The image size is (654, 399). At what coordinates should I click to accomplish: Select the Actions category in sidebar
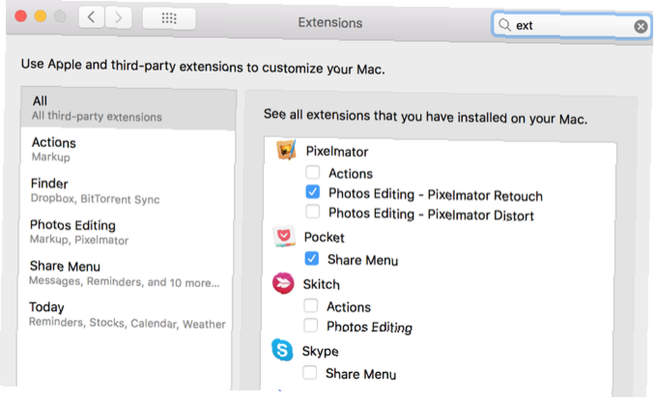click(128, 149)
